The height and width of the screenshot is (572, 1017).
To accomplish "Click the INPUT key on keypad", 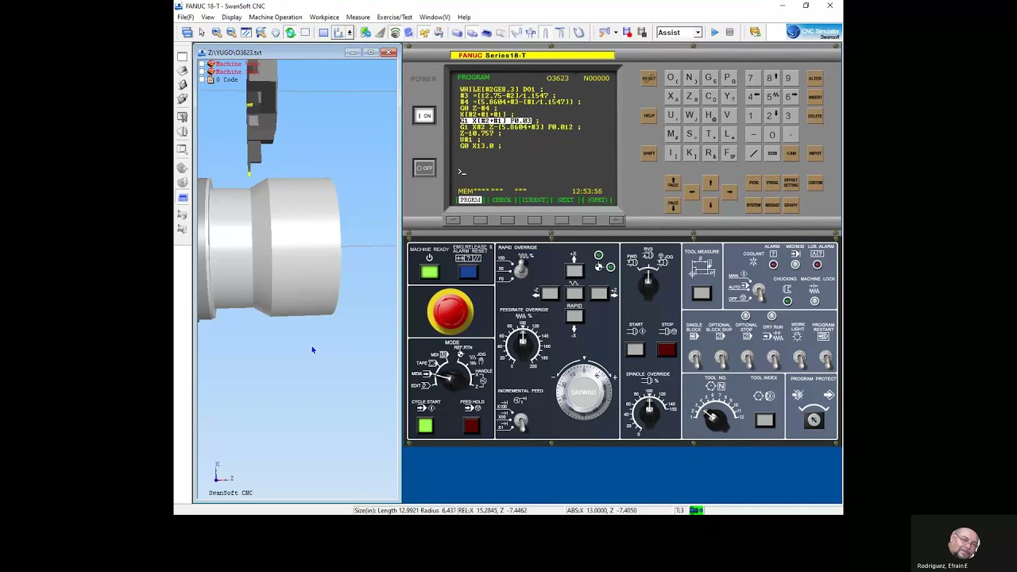I will tap(815, 153).
